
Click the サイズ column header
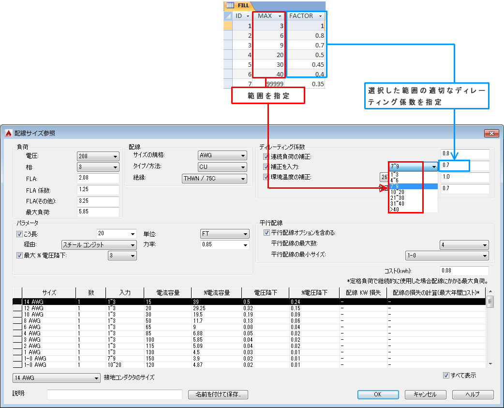click(x=49, y=293)
